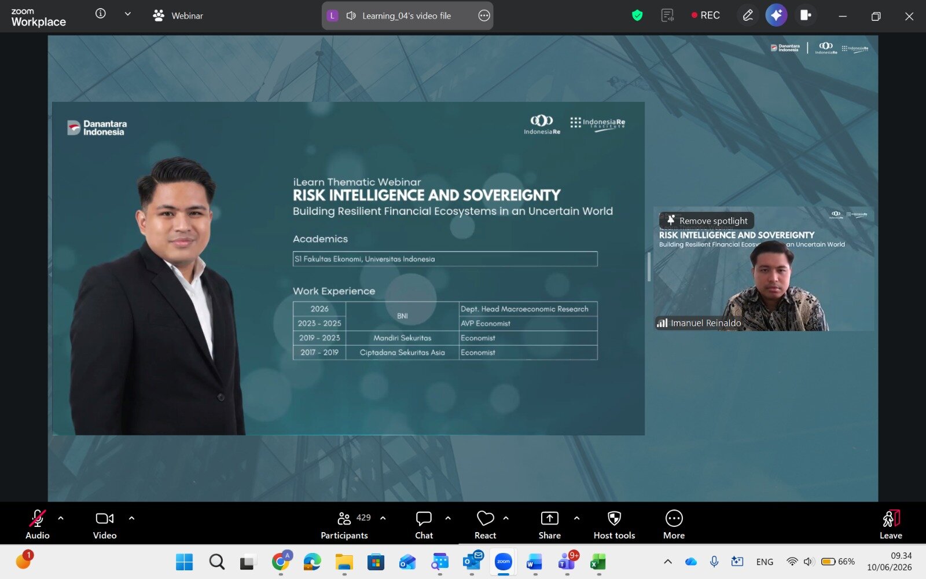Viewport: 926px width, 579px height.
Task: Click the divider handle beside the video panel
Action: (649, 267)
